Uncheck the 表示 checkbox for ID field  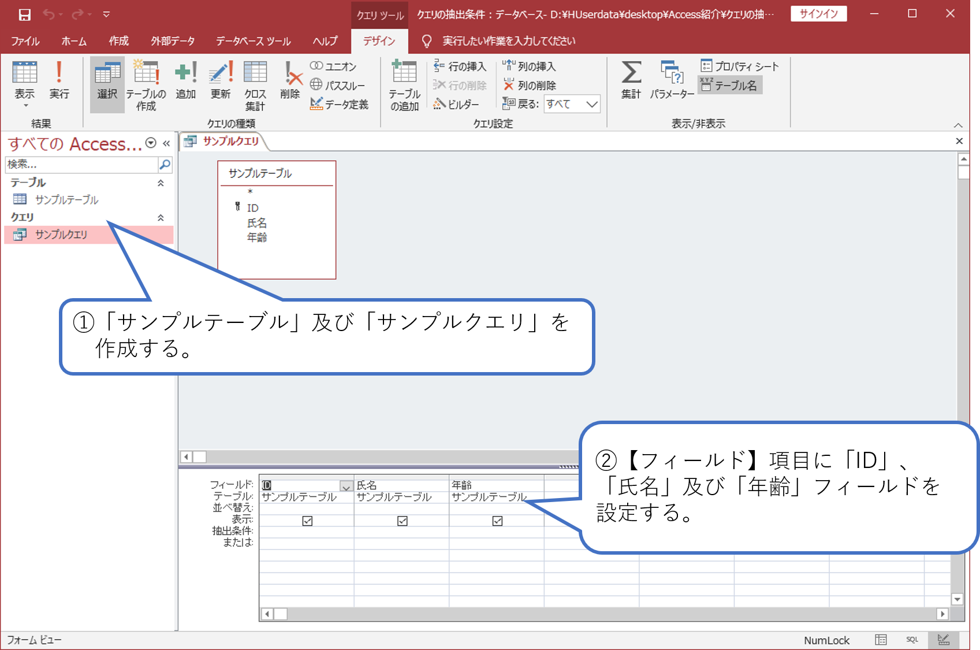[x=307, y=521]
